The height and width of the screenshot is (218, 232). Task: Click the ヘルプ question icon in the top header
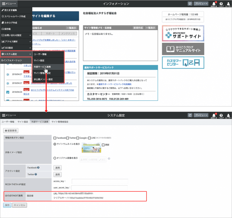coord(221,4)
